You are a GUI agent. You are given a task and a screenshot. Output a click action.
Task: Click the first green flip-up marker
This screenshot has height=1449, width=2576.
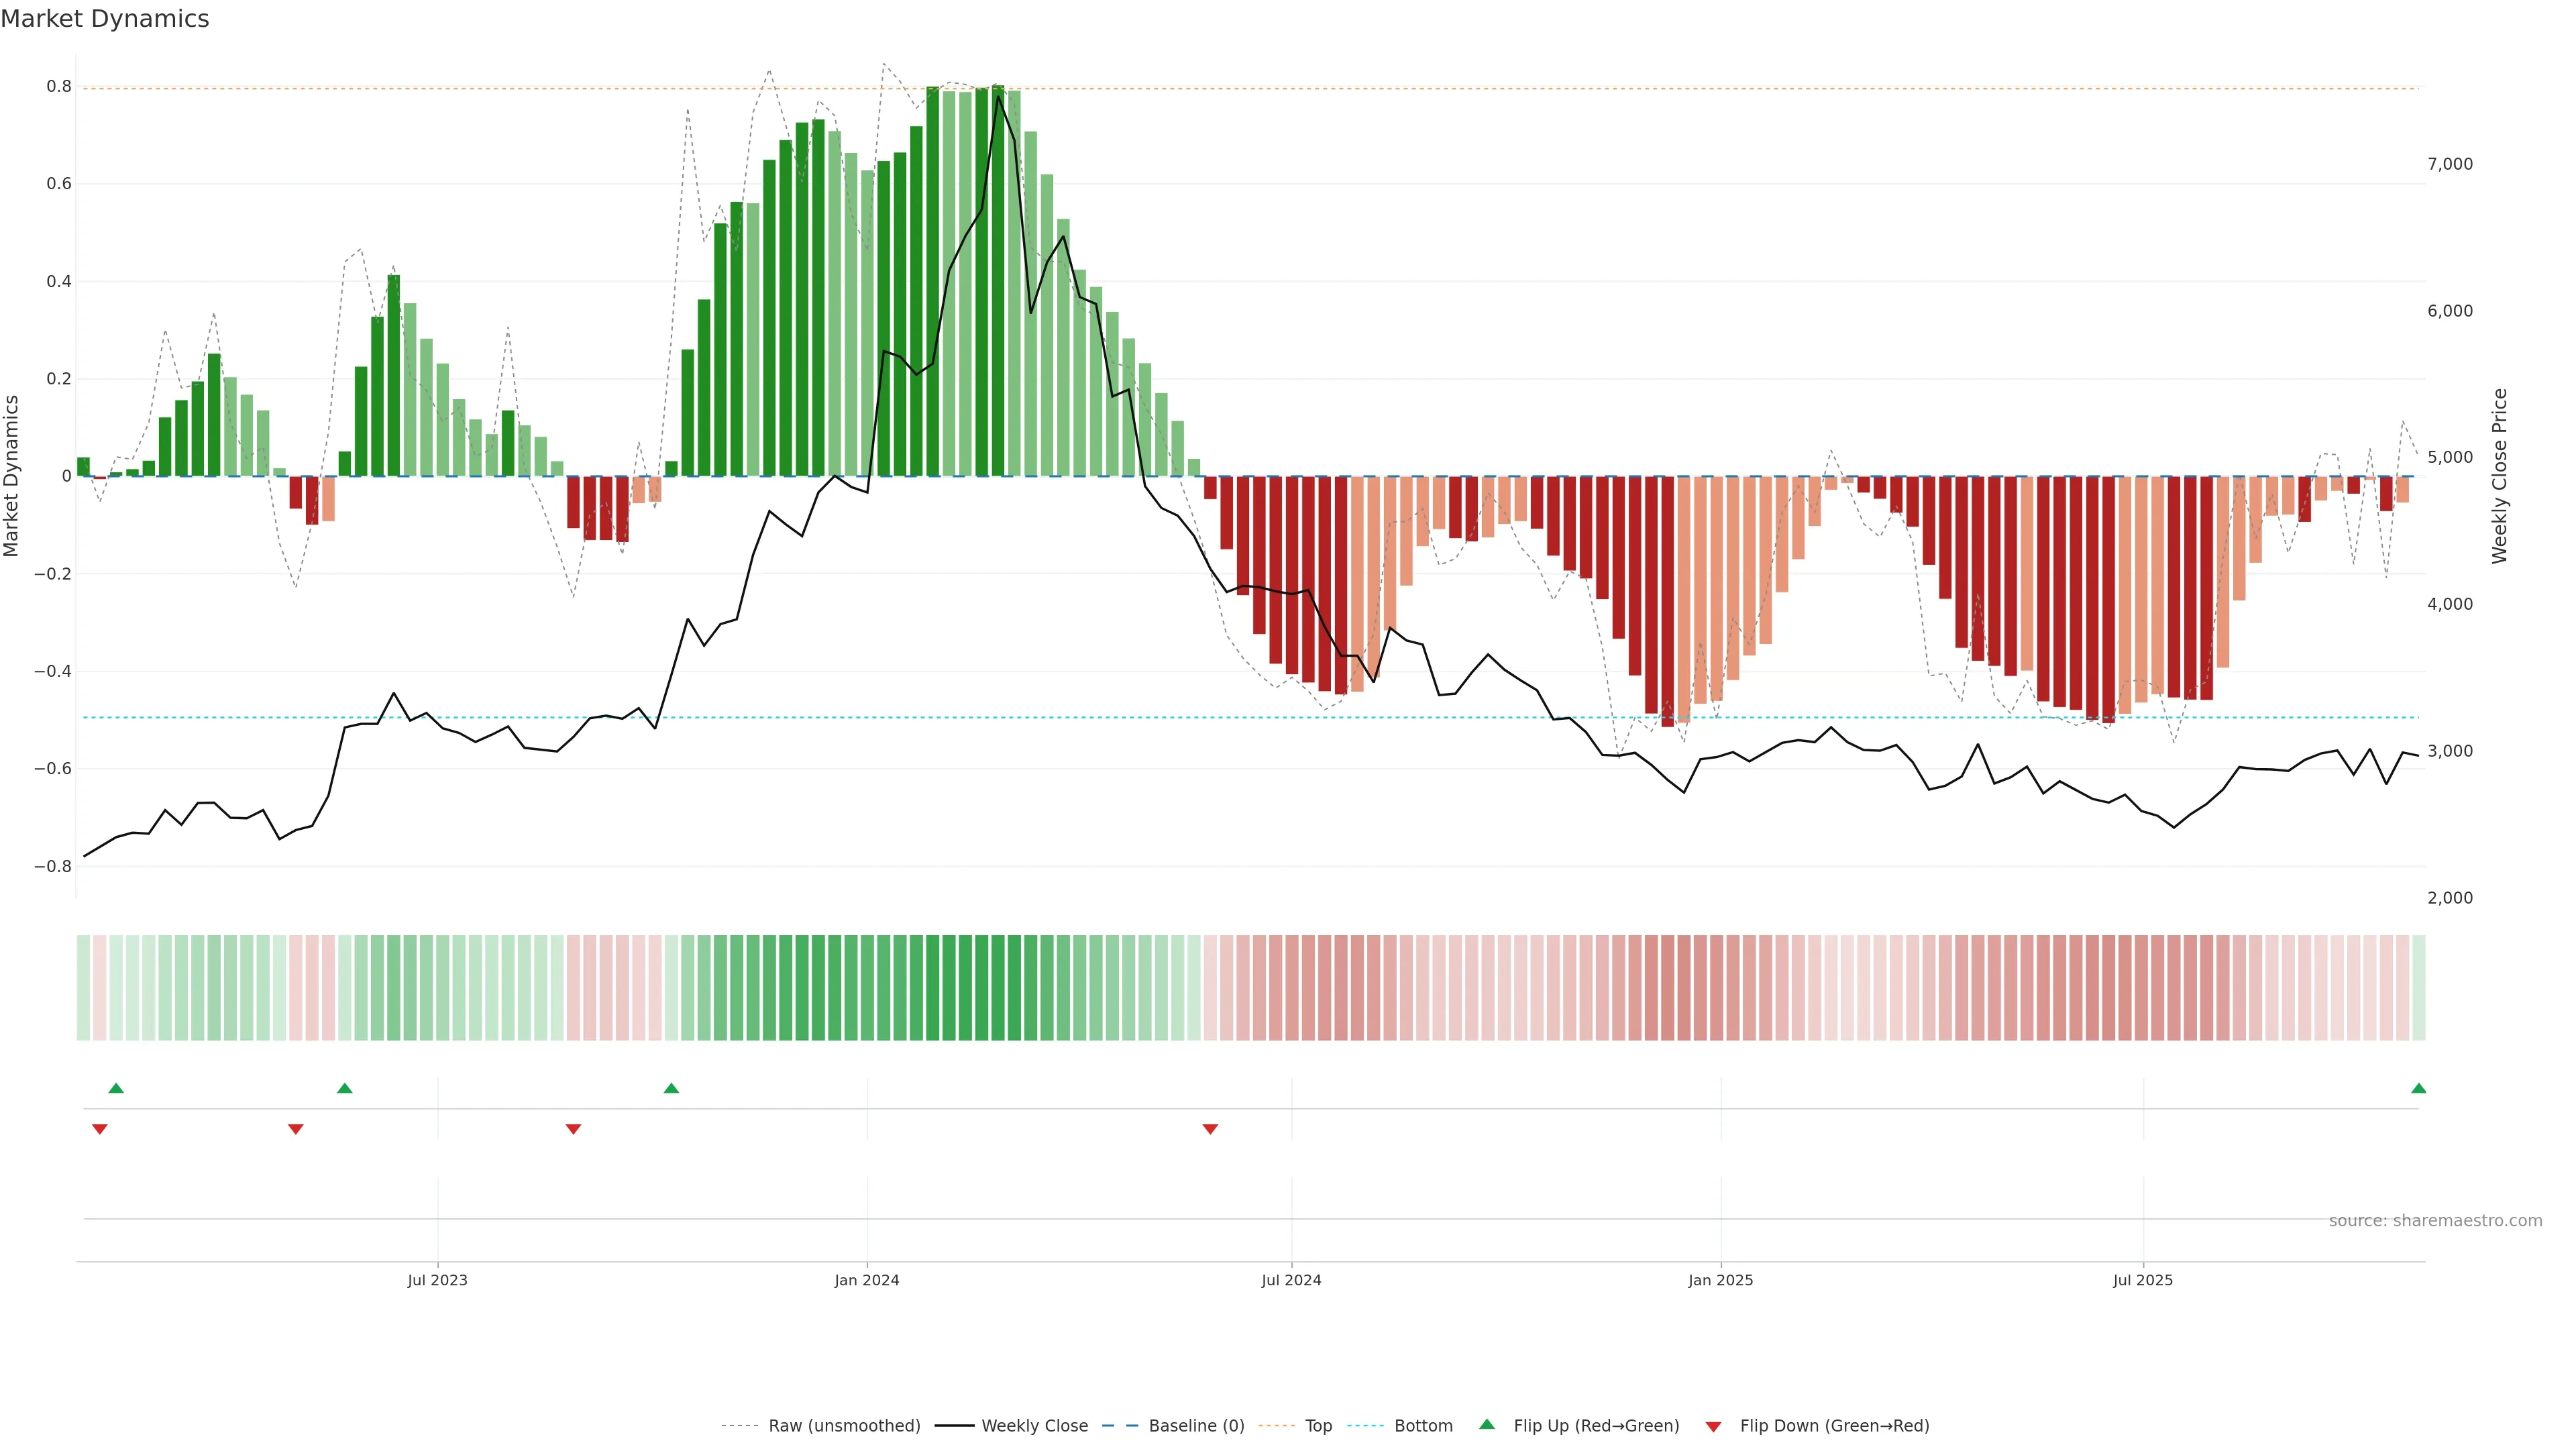[116, 1088]
